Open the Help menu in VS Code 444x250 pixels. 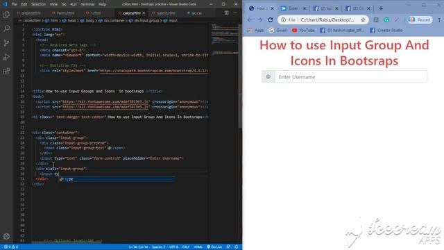[102, 4]
